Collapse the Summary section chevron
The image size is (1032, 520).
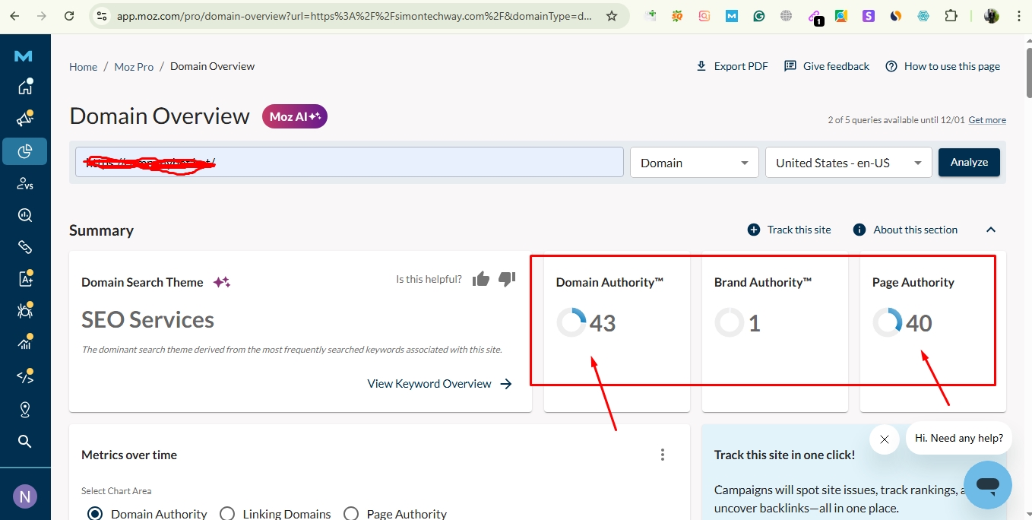[990, 230]
